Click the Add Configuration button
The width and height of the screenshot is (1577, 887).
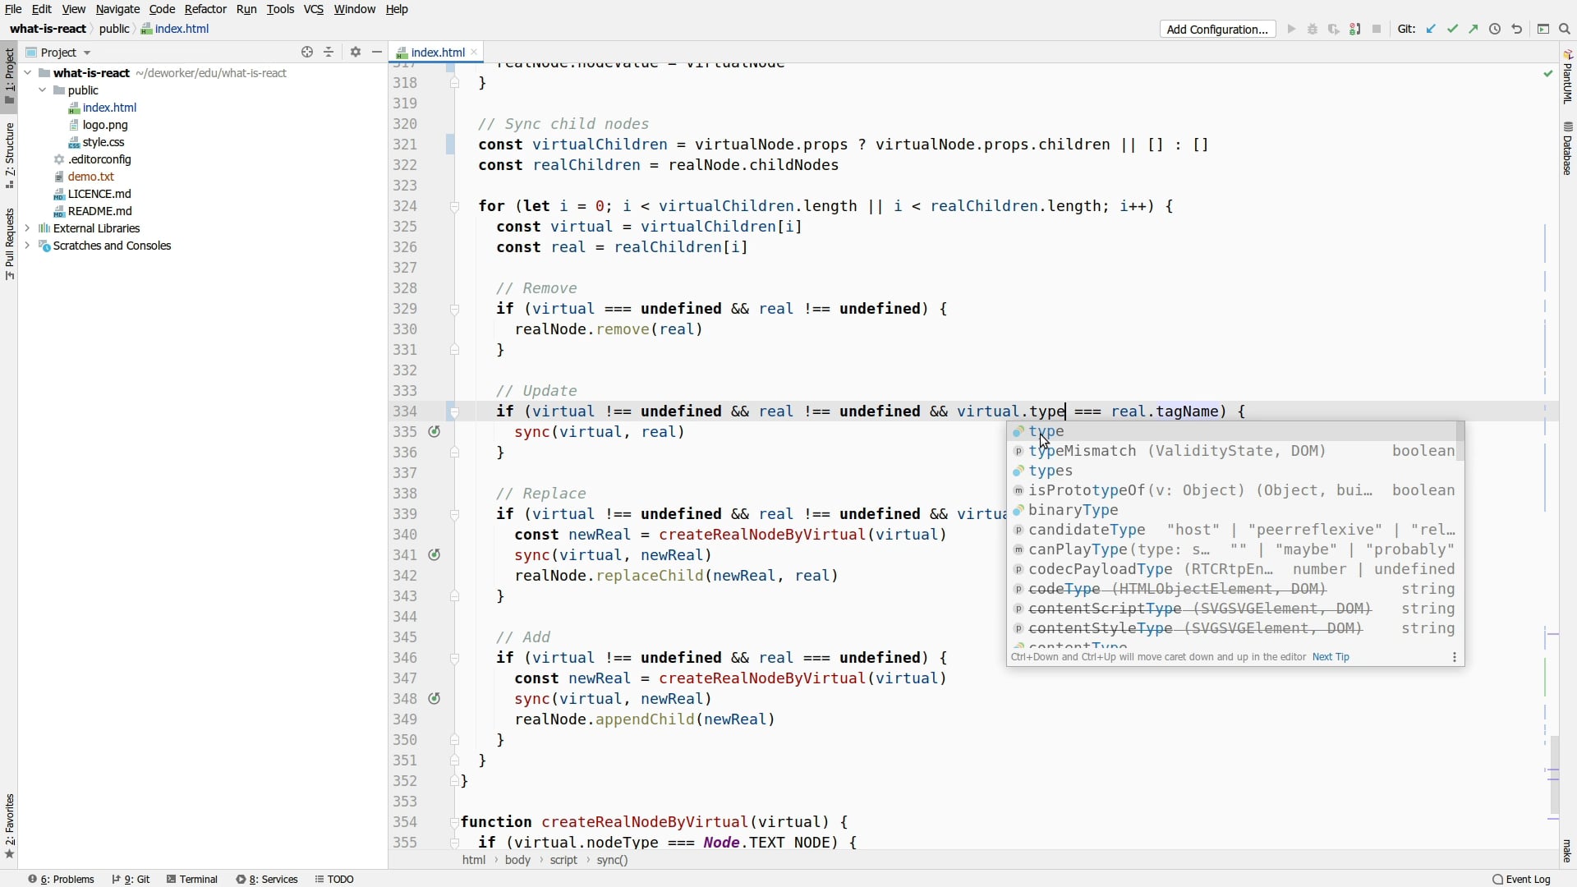click(x=1216, y=28)
